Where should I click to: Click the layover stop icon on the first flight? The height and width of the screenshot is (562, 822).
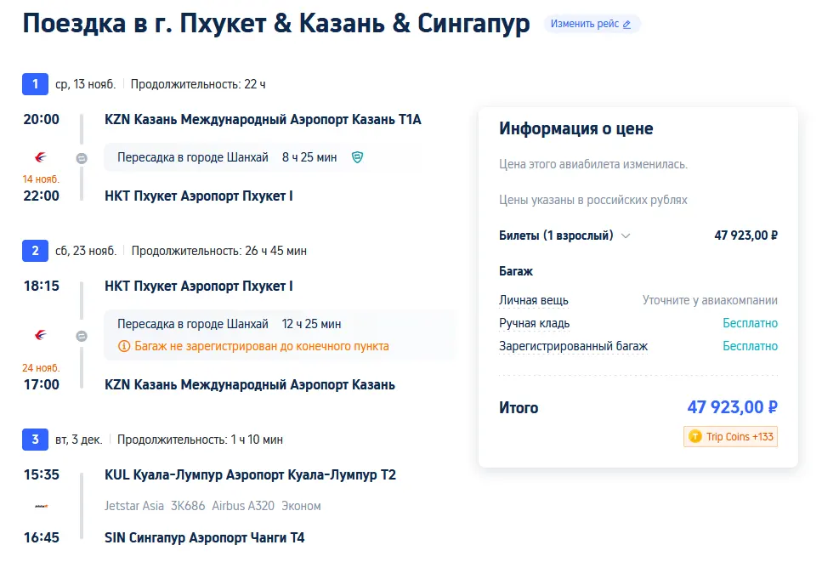(82, 158)
